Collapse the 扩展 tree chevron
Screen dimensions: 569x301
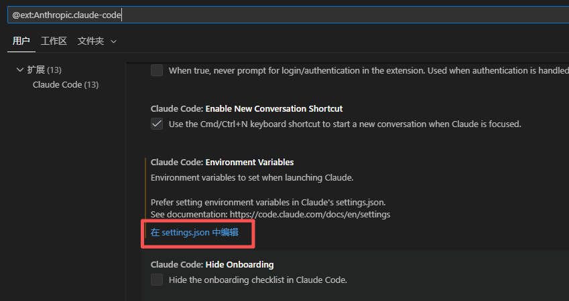pos(19,70)
